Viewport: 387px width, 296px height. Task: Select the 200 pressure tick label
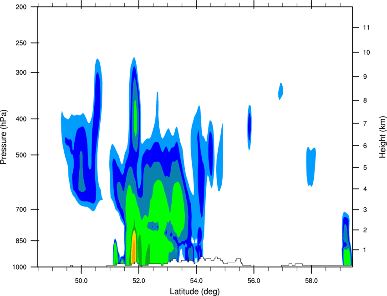21,7
